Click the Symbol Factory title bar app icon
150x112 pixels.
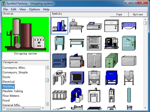point(3,3)
